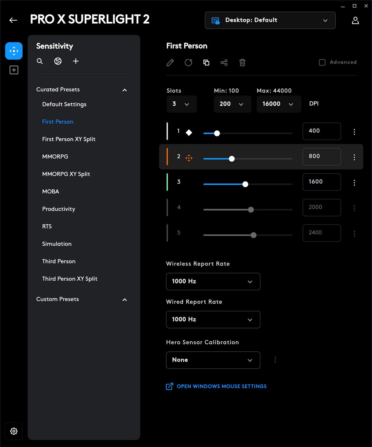Open the Hero Sensor Calibration dropdown
Image resolution: width=372 pixels, height=447 pixels.
[x=213, y=360]
